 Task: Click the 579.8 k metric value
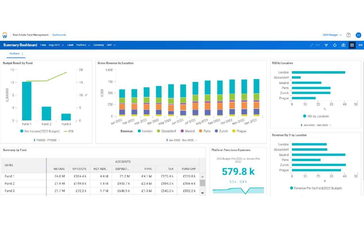point(238,172)
